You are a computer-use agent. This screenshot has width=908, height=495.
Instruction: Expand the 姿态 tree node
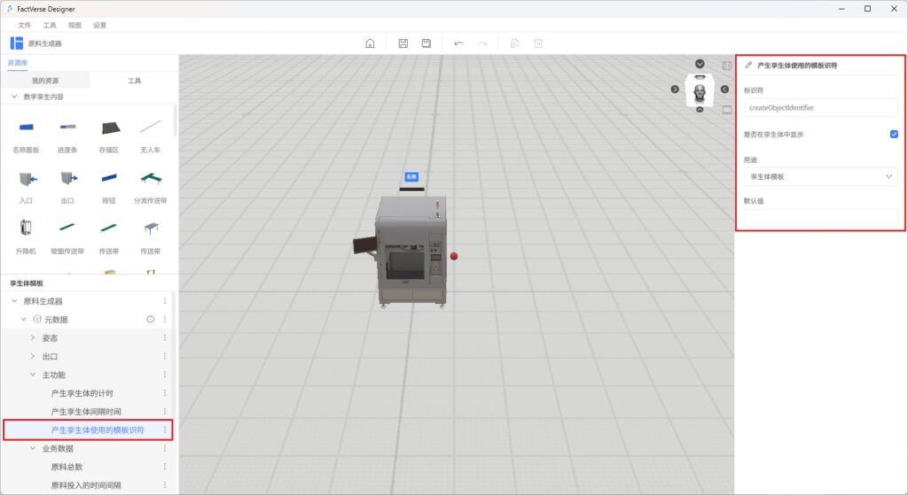[33, 338]
